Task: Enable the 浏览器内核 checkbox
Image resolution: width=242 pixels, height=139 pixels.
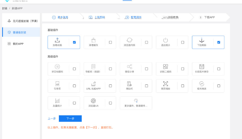Action: pos(147,42)
